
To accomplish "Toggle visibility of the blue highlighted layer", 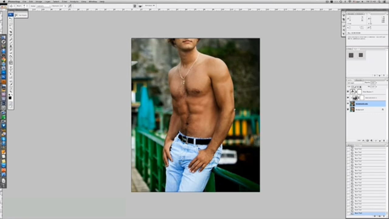I will [348, 104].
